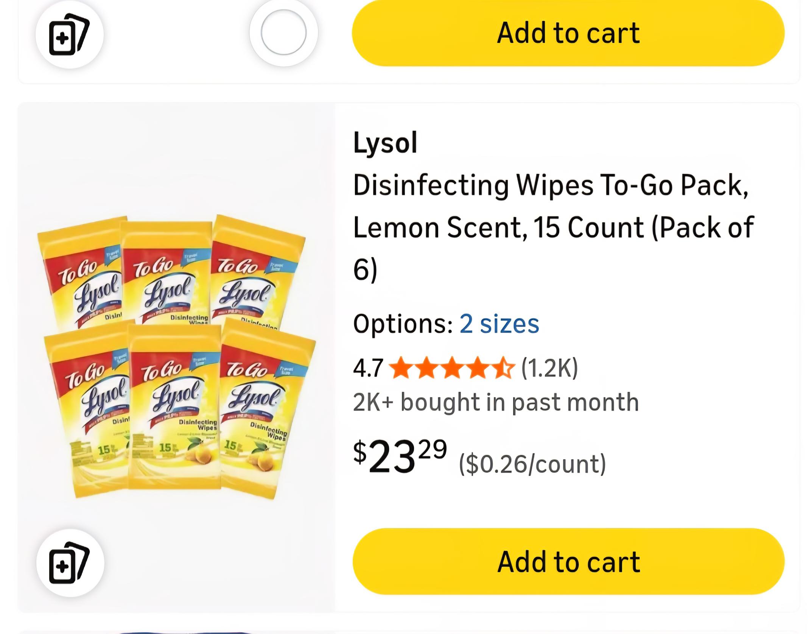Click the 2K+ bought in past month text
Image resolution: width=811 pixels, height=634 pixels.
tap(496, 402)
